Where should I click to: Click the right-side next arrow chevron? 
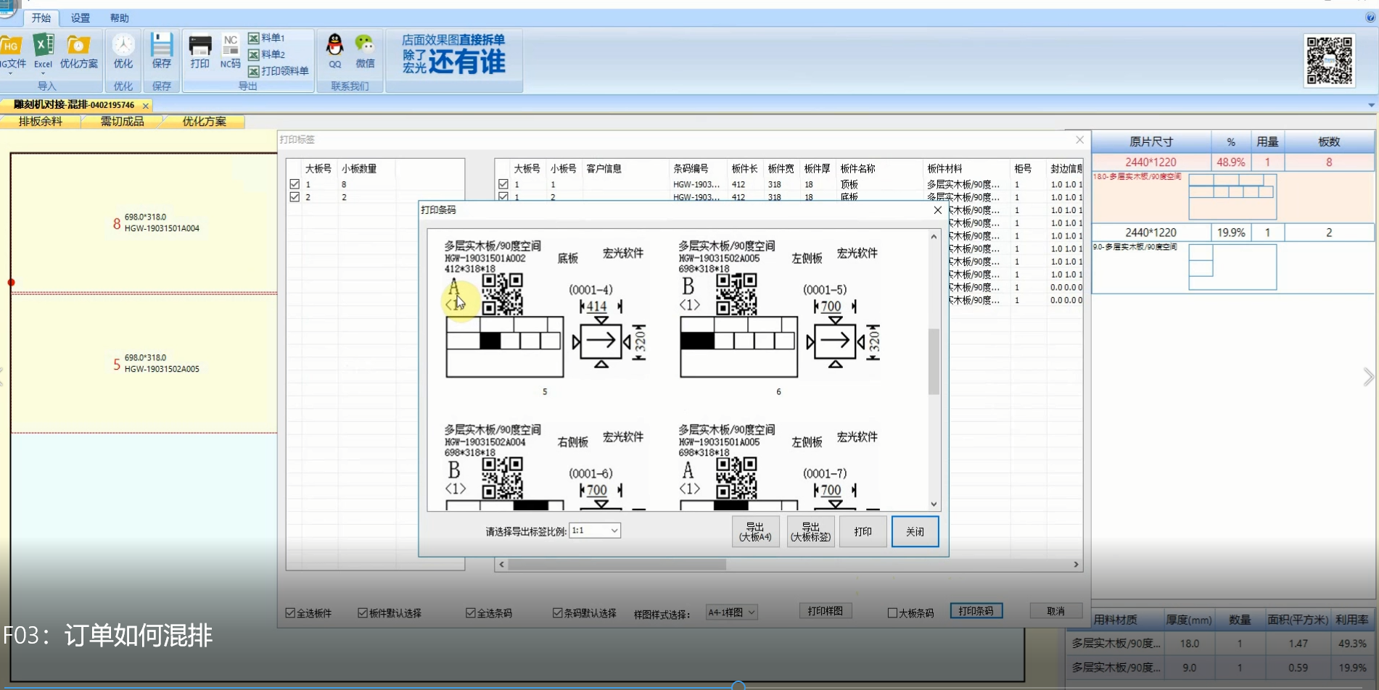click(1368, 377)
